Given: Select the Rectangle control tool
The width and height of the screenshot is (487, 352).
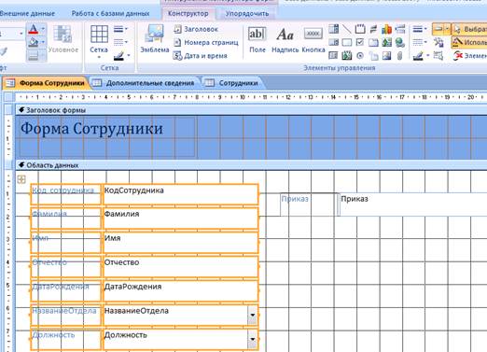Looking at the screenshot, I should (x=347, y=42).
